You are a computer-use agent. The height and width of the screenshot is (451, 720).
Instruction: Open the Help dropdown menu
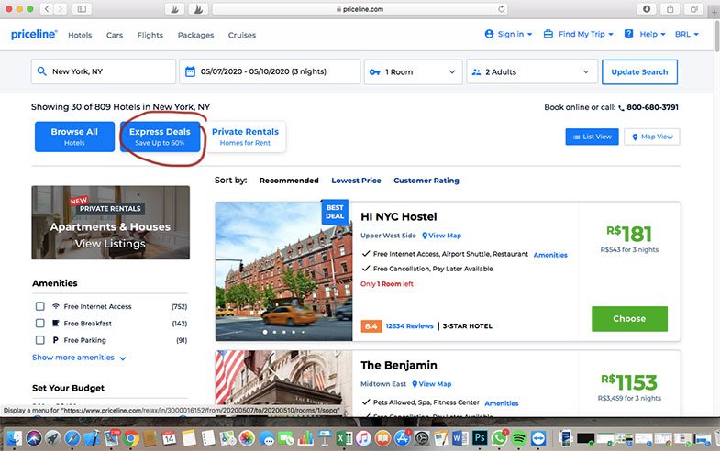point(645,34)
